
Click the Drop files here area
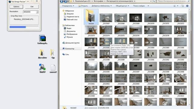click(24, 20)
